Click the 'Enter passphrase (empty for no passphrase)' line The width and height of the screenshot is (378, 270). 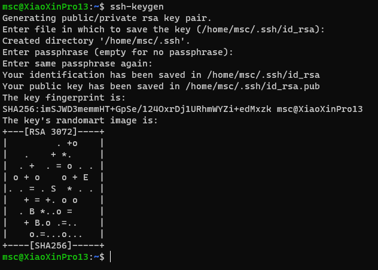[118, 52]
